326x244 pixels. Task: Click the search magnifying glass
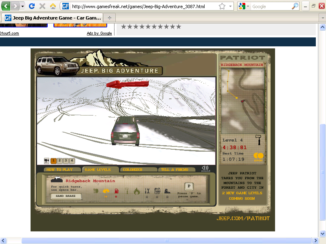295,6
